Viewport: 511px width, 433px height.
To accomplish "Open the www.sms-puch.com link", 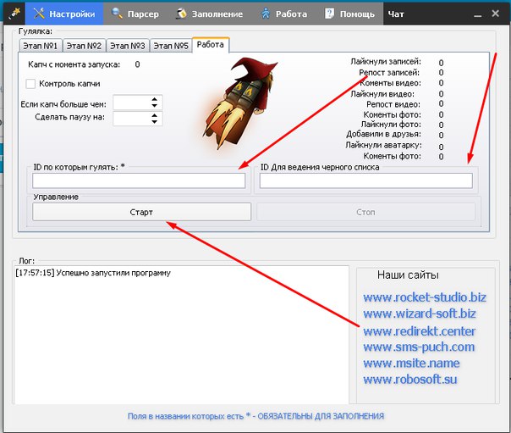I will (x=419, y=347).
